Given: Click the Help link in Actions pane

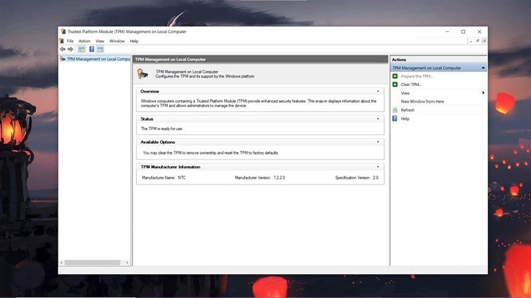Looking at the screenshot, I should tap(405, 119).
